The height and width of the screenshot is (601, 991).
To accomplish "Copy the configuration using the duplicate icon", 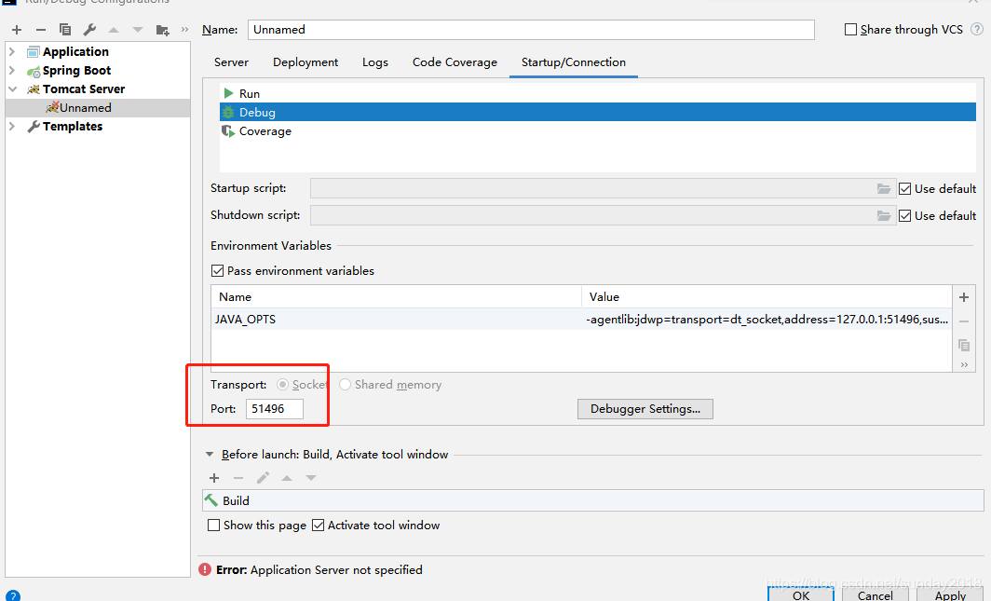I will tap(65, 30).
